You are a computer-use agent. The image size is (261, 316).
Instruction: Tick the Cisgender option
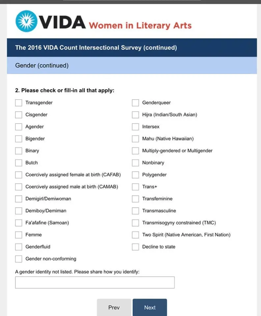click(x=19, y=115)
